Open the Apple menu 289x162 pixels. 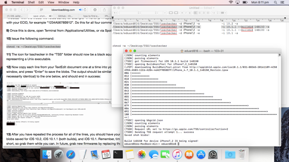(x=6, y=2)
